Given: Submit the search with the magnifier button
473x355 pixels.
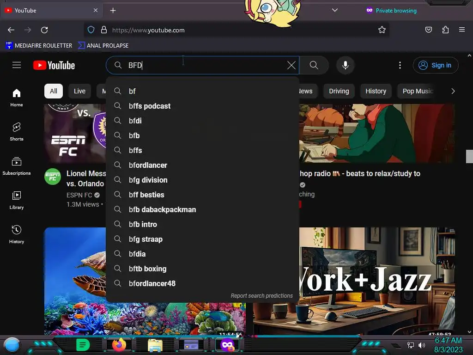Looking at the screenshot, I should 314,65.
